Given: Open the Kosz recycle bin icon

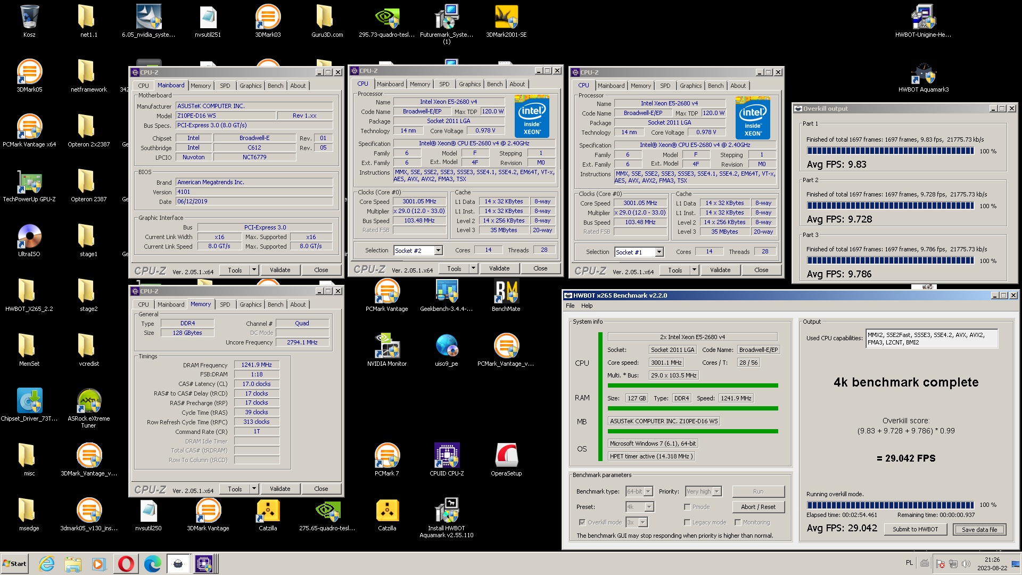Looking at the screenshot, I should 29,20.
